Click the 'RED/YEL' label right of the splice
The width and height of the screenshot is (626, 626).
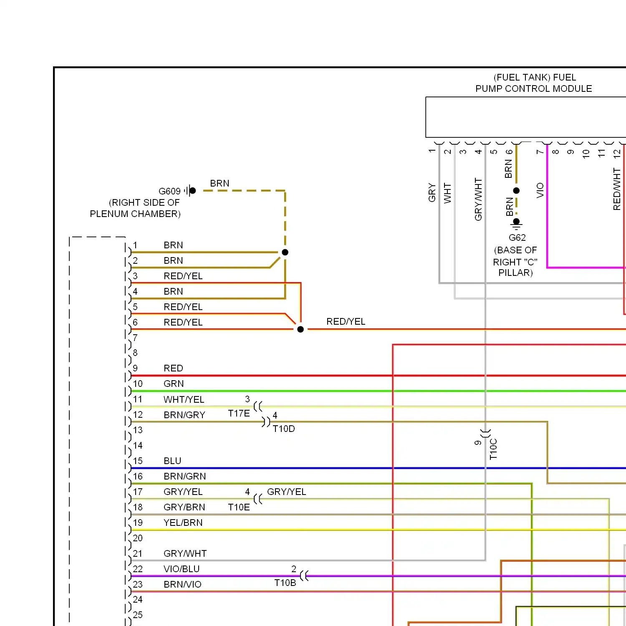pos(346,321)
